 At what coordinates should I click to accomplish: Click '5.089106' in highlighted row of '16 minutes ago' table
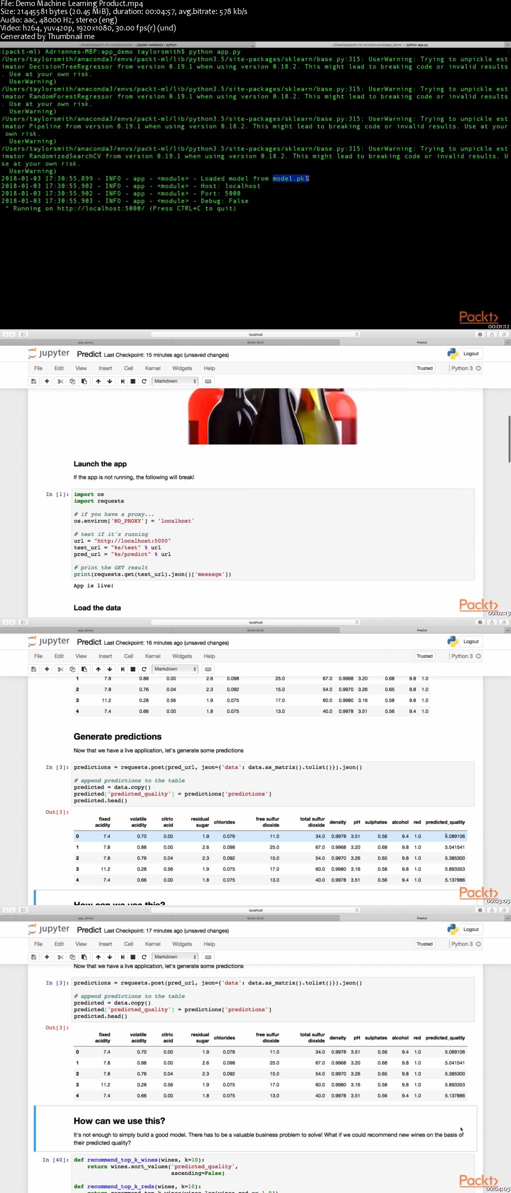455,836
